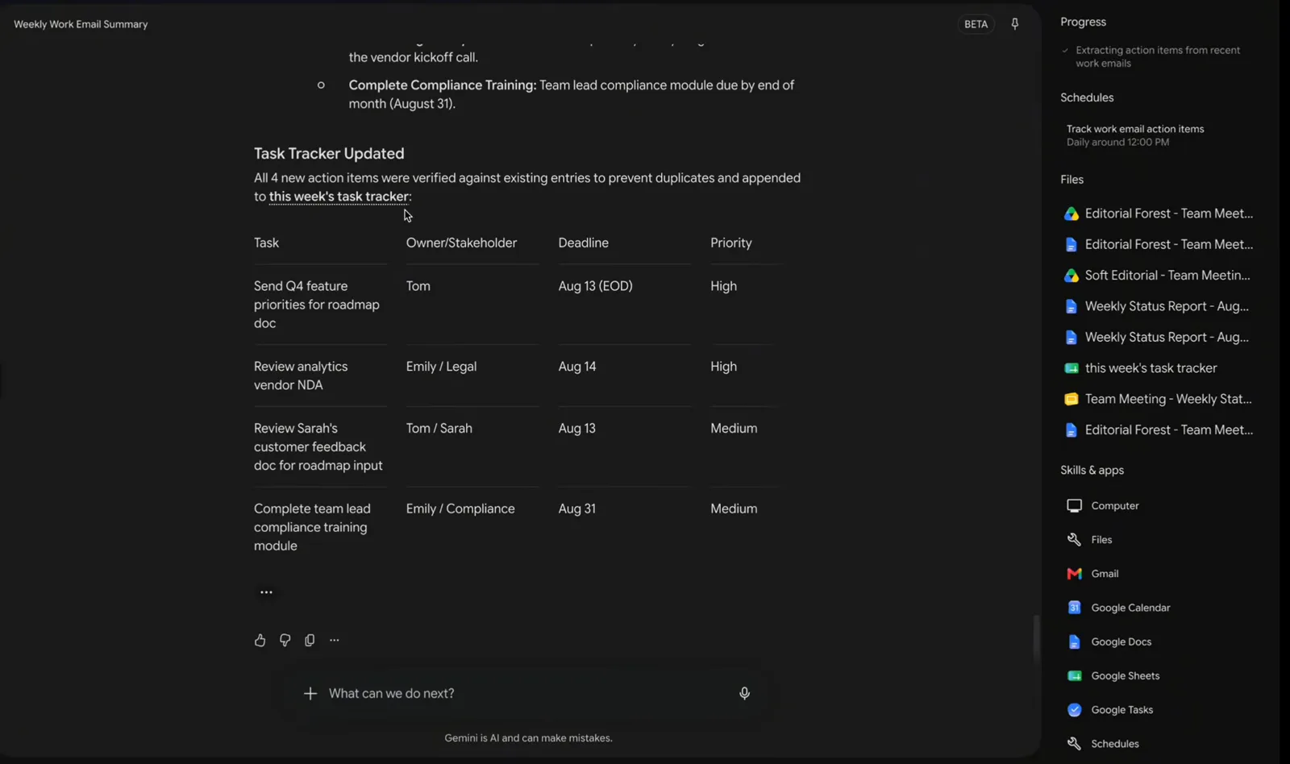This screenshot has width=1290, height=764.
Task: Open 'Track work email action items' schedule
Action: tap(1135, 135)
